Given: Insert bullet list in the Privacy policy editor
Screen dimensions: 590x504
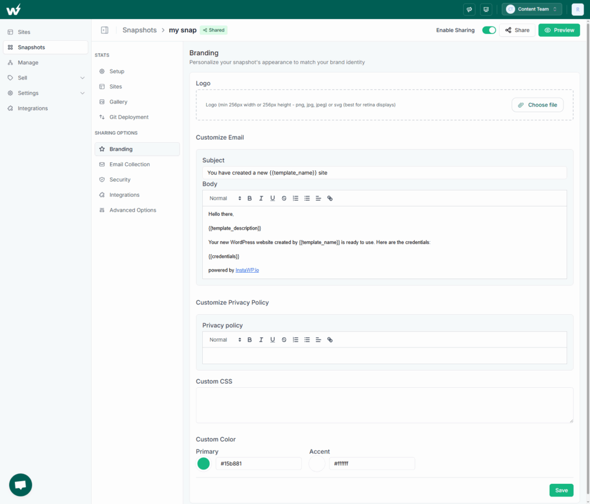Looking at the screenshot, I should (307, 340).
